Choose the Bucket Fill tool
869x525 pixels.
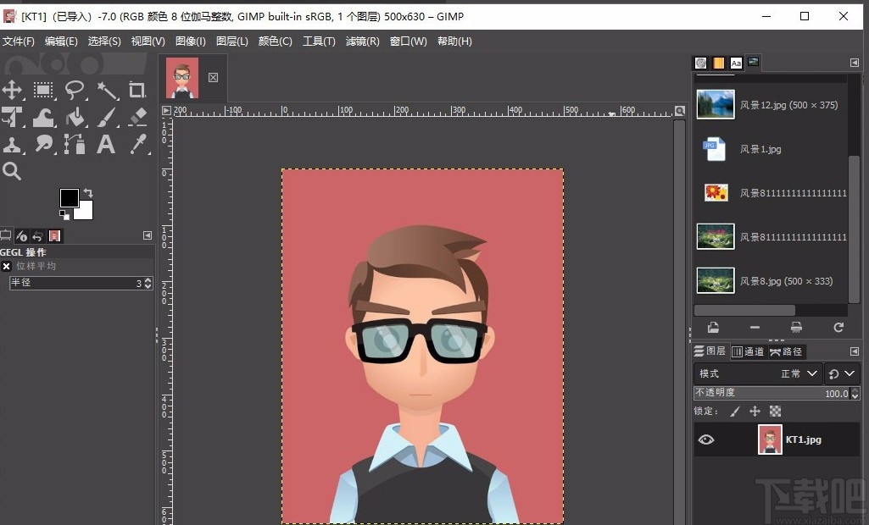point(75,117)
